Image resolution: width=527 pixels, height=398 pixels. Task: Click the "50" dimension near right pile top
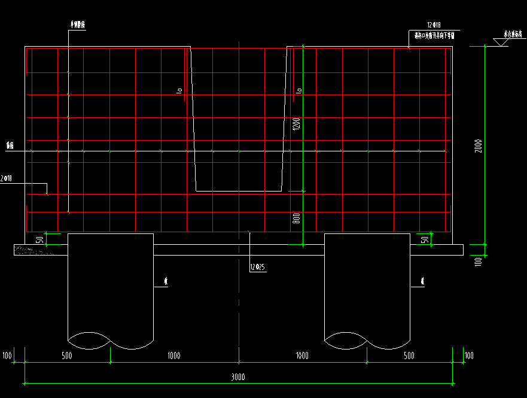pos(425,240)
